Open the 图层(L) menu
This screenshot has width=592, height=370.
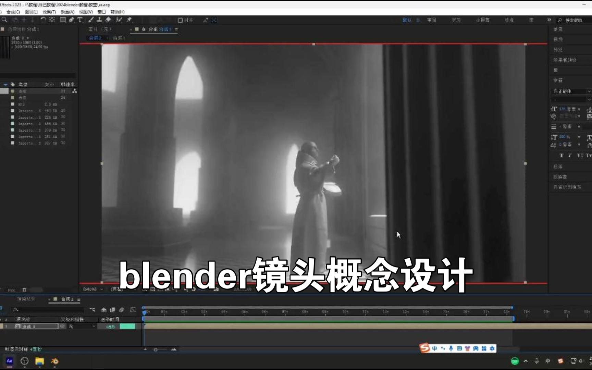[x=31, y=12]
